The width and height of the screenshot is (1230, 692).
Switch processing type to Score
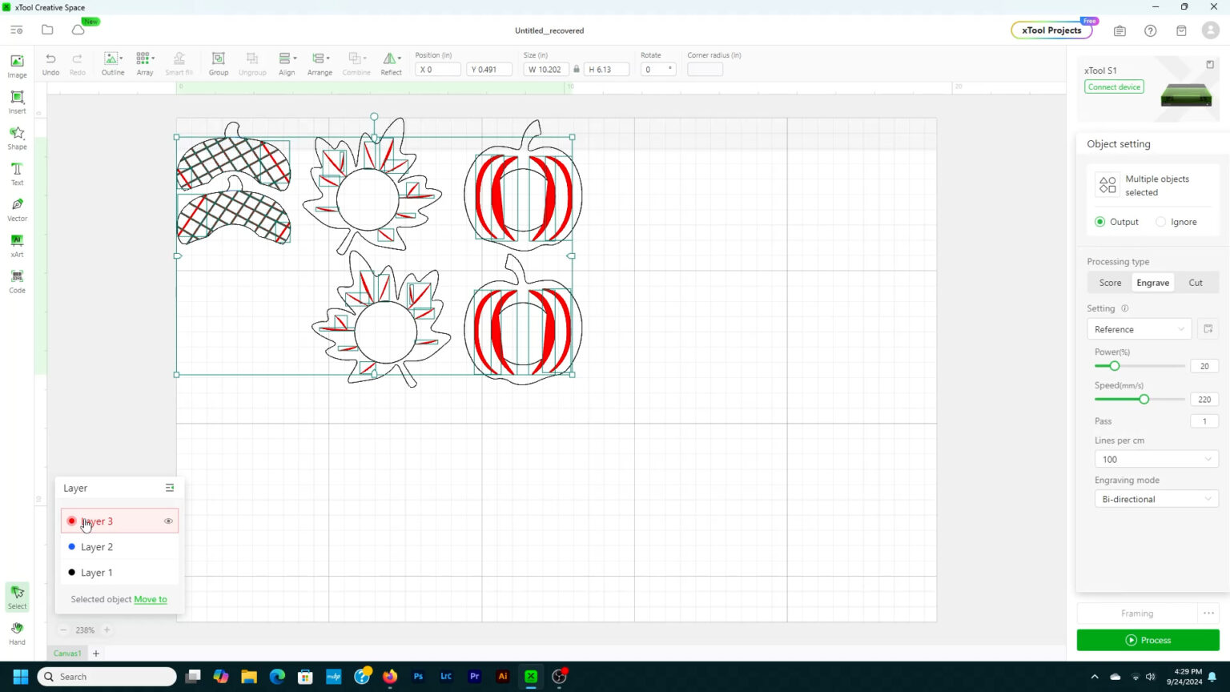pos(1110,283)
